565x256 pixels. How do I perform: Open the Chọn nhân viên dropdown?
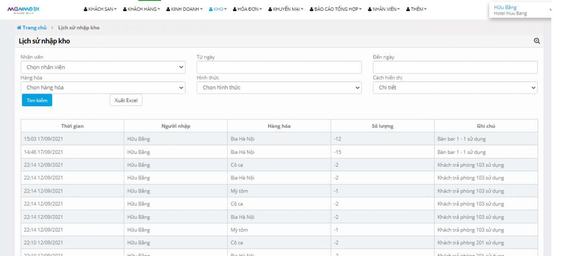[x=103, y=67]
